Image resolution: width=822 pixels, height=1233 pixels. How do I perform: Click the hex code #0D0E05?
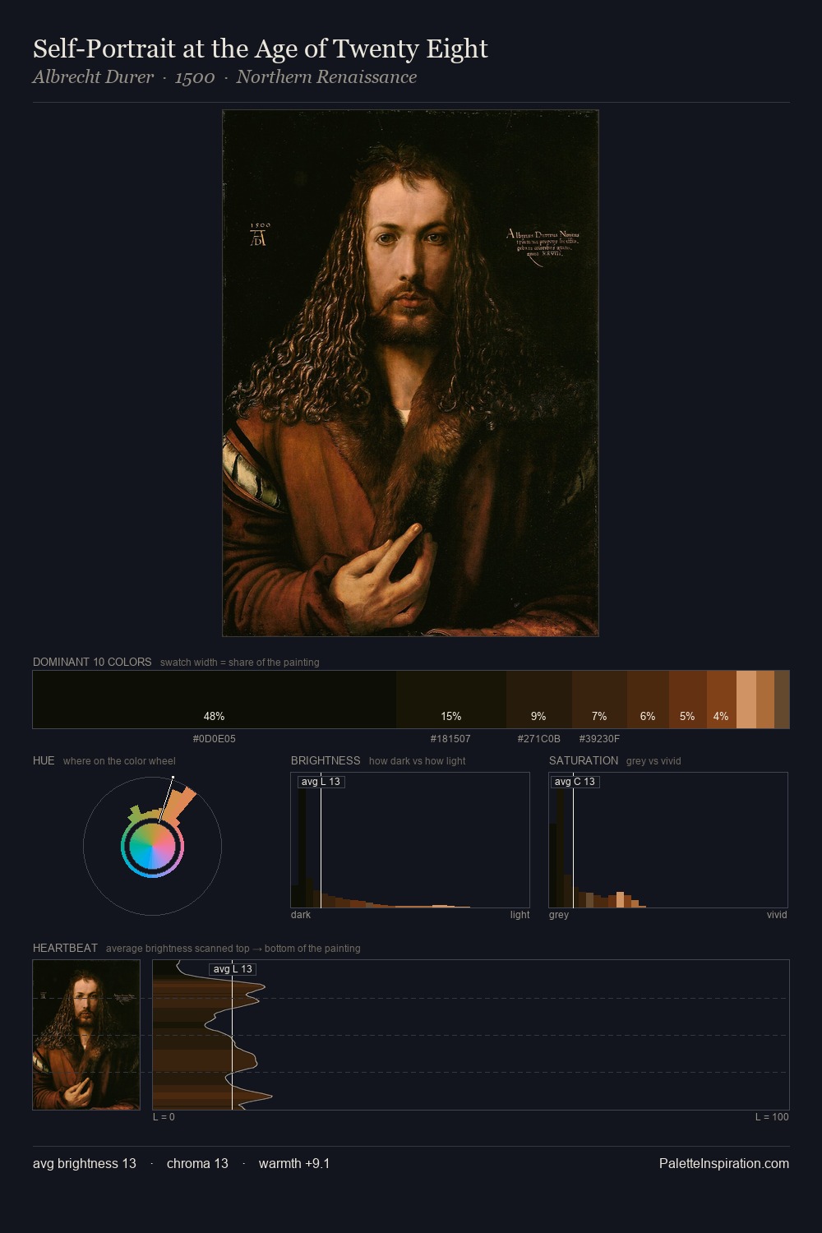coord(215,739)
